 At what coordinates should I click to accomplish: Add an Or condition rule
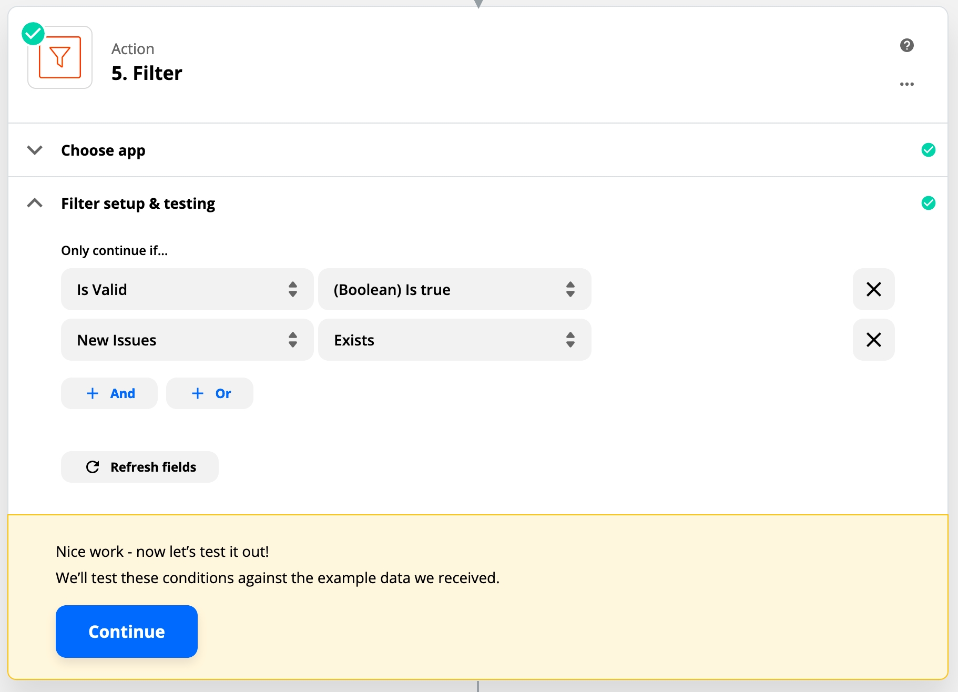[210, 393]
